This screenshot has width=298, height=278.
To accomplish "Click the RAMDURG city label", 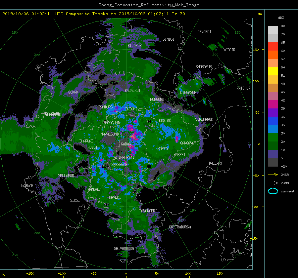I will (x=106, y=107).
